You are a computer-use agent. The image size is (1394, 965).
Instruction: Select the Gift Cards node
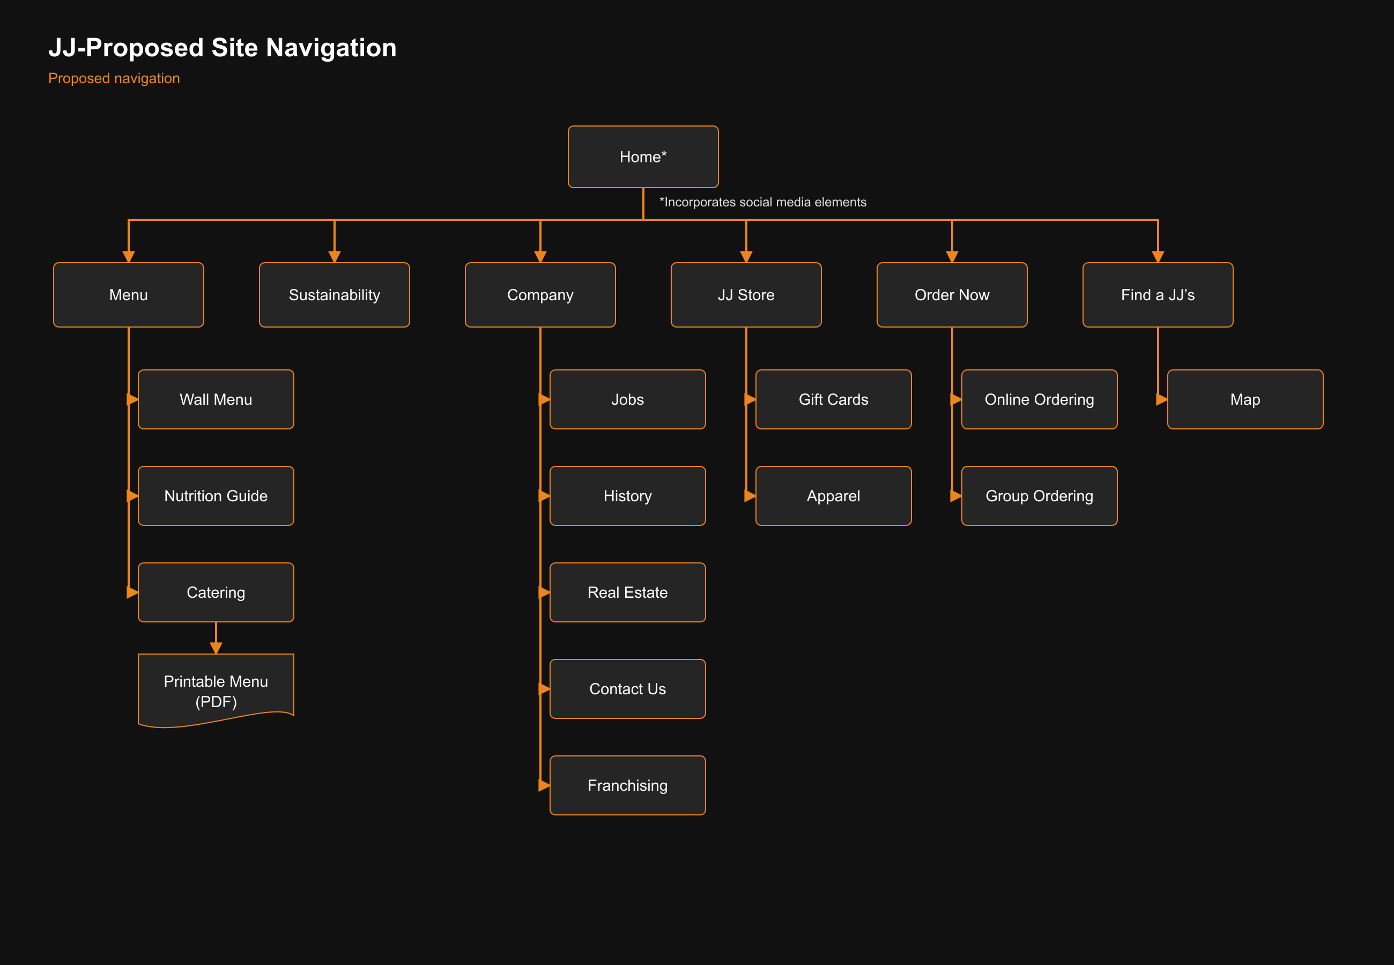(x=834, y=399)
